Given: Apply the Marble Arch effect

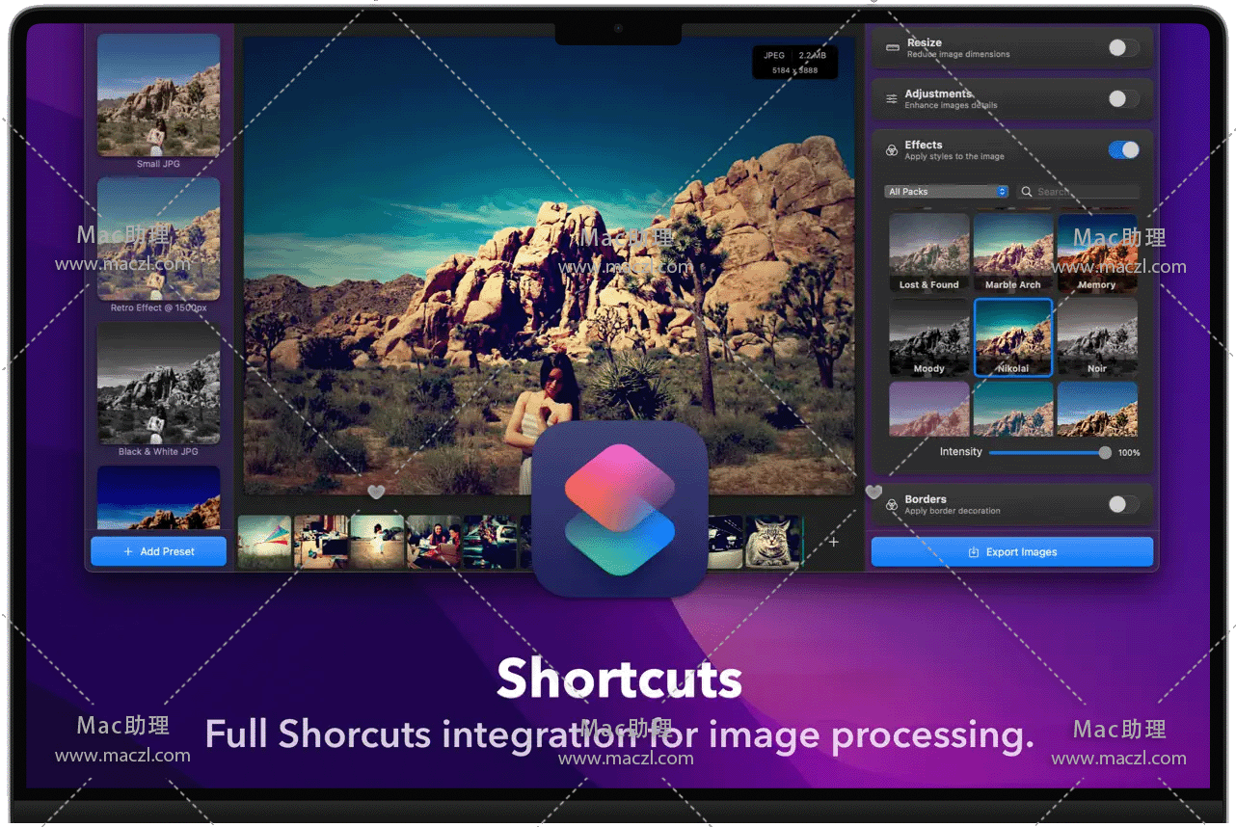Looking at the screenshot, I should (1013, 253).
